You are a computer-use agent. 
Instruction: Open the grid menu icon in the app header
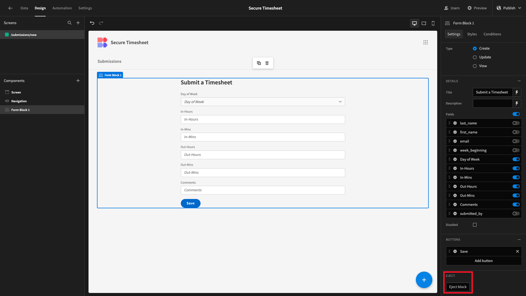[425, 42]
